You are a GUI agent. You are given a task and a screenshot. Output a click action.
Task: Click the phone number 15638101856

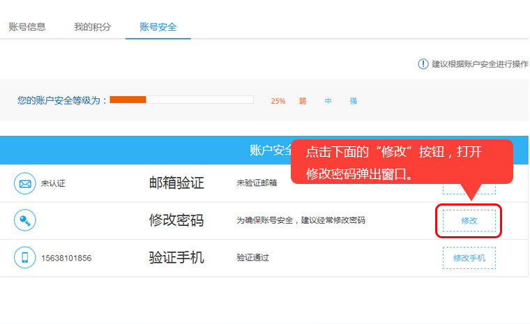pos(66,258)
